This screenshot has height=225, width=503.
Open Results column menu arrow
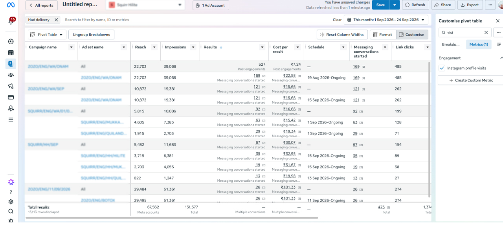coord(262,47)
